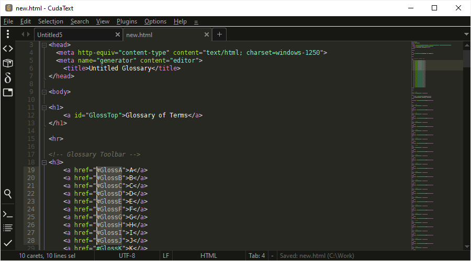Viewport: 471px width, 261px height.
Task: Open the Tabs list panel
Action: 8,92
